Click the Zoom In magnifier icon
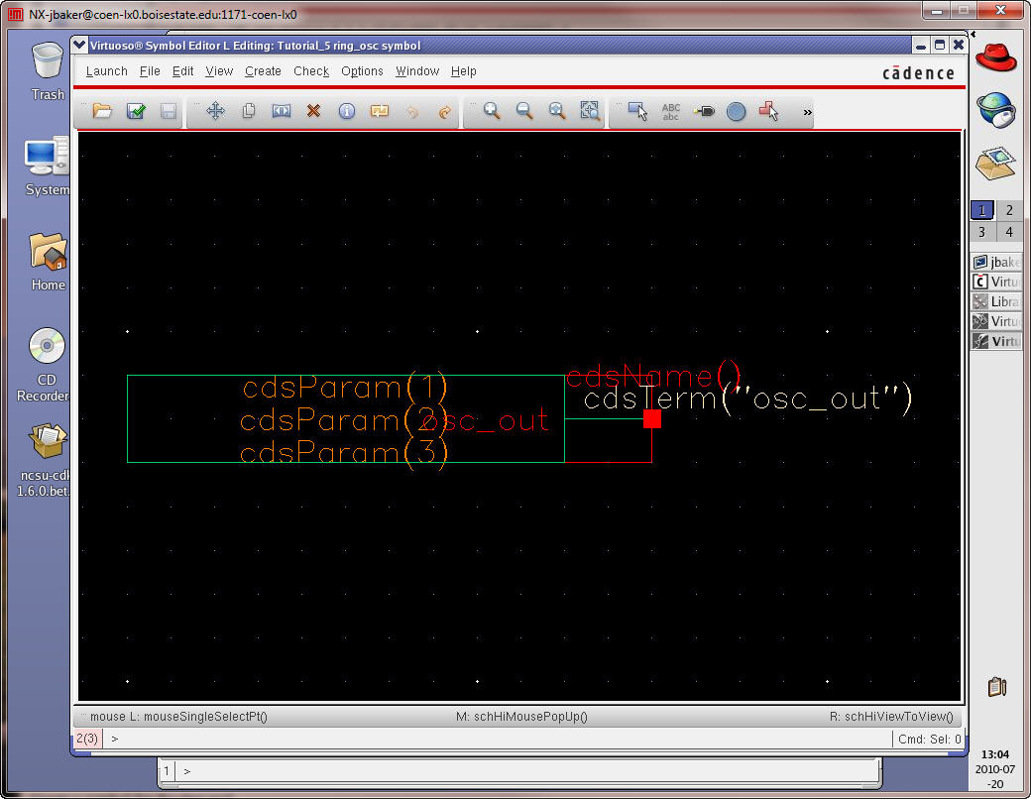 coord(492,111)
